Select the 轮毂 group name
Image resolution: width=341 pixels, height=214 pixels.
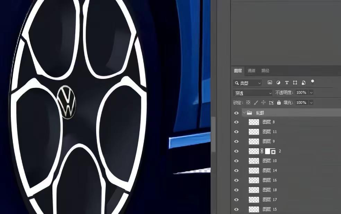coord(260,113)
